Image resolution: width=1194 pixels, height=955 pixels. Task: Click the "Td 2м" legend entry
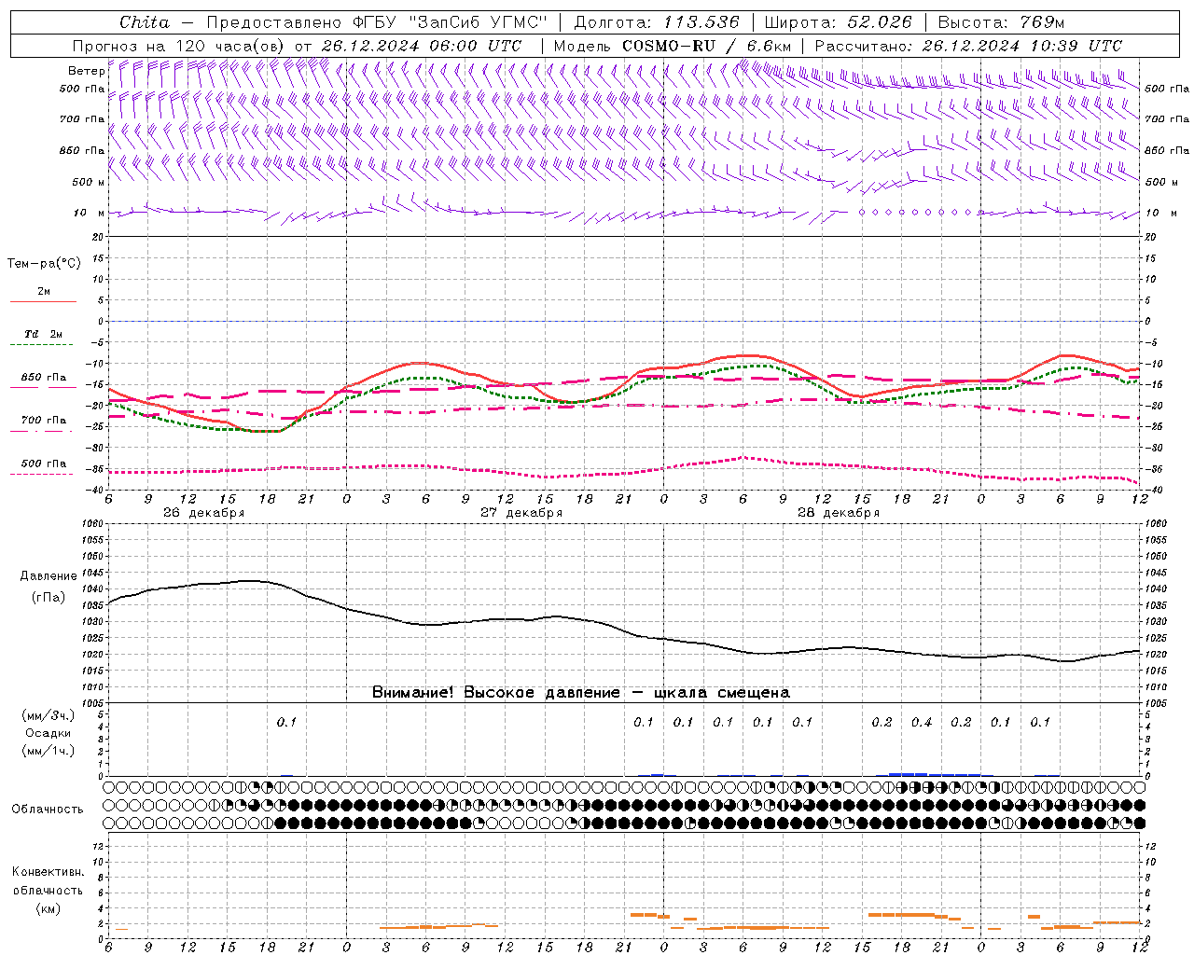click(44, 334)
